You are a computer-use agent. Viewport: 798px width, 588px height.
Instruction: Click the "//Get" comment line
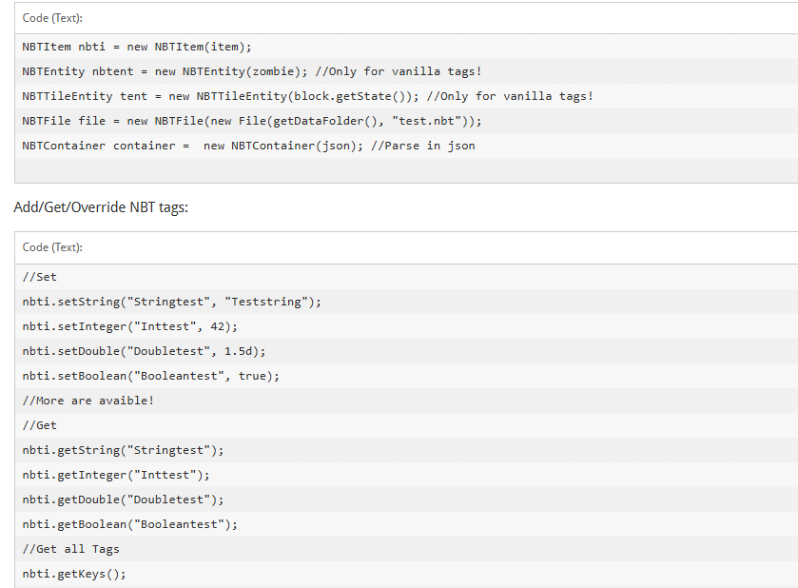click(39, 425)
